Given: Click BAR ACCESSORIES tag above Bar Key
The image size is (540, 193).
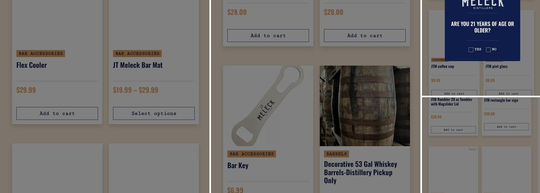Looking at the screenshot, I should (251, 154).
